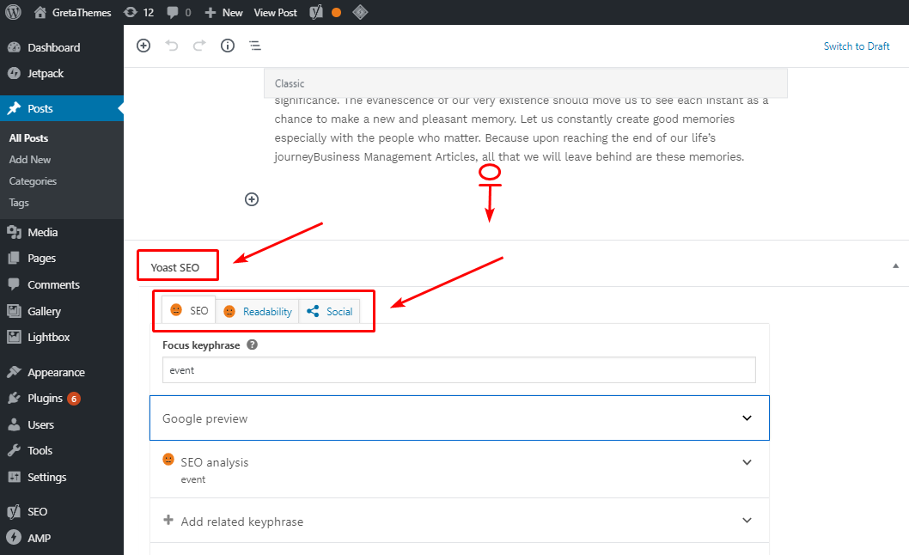The height and width of the screenshot is (555, 909).
Task: Click the plus icon beside Add related keyphrase
Action: point(168,520)
